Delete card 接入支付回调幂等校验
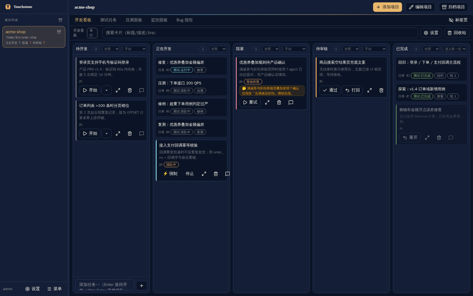This screenshot has width=473, height=296. tap(216, 174)
